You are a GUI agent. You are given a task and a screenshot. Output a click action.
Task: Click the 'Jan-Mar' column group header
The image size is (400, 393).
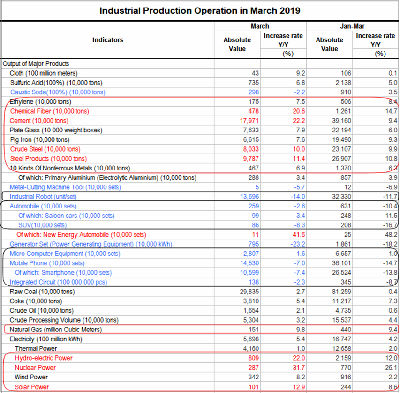pyautogui.click(x=352, y=26)
